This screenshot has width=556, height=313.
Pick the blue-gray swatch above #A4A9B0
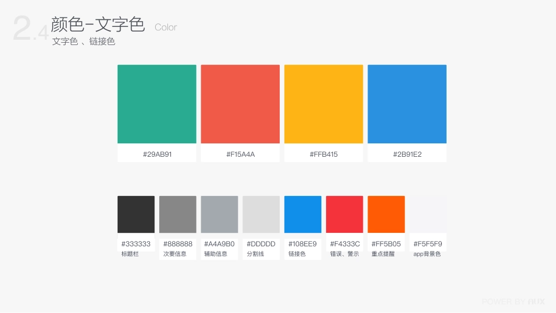click(x=219, y=214)
